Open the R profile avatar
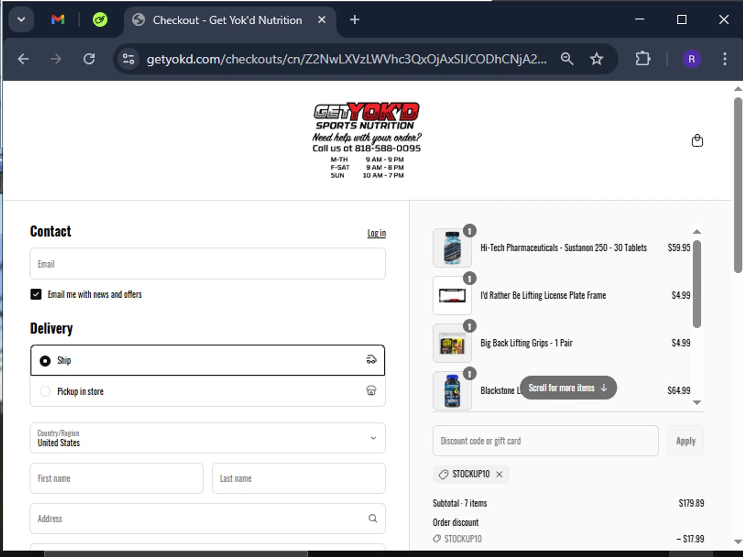 click(691, 59)
